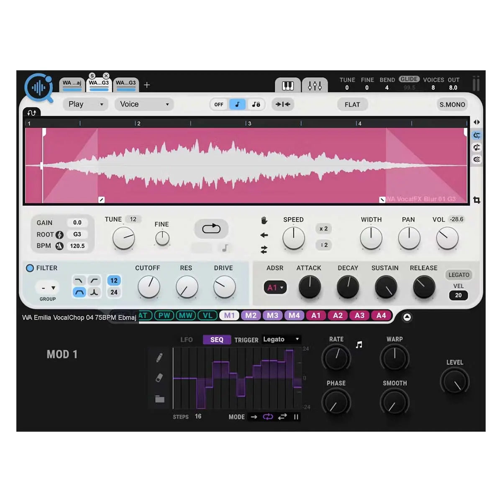Open the sequencer preset folder icon
The image size is (502, 502).
(160, 399)
